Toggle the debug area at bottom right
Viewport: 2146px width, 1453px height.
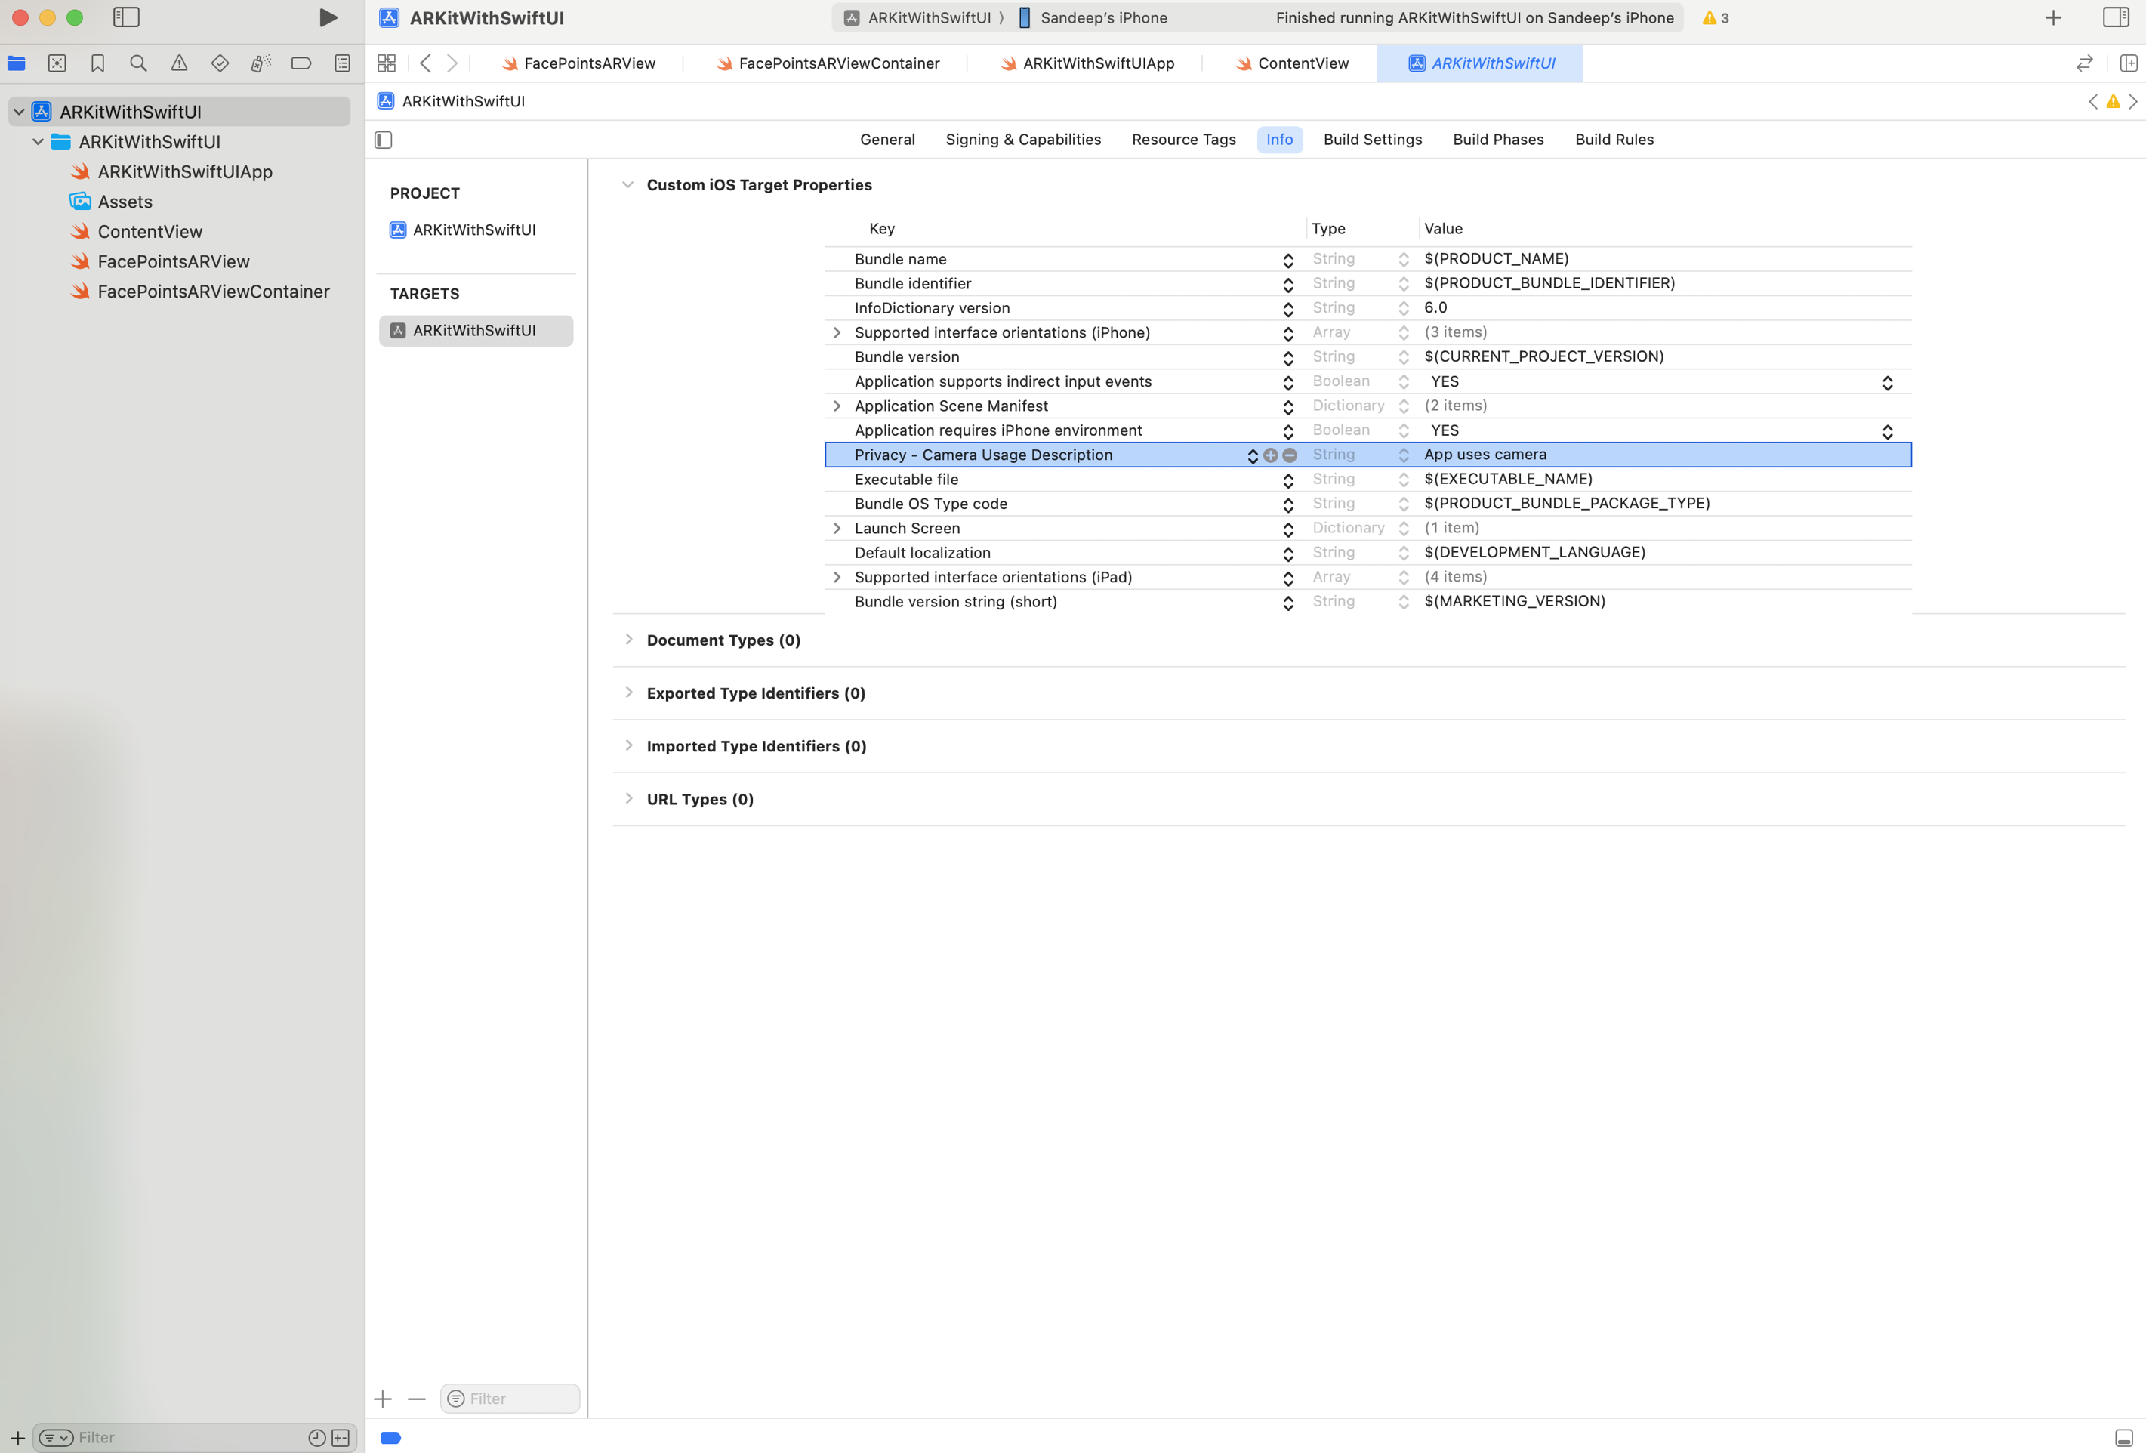click(2124, 1437)
